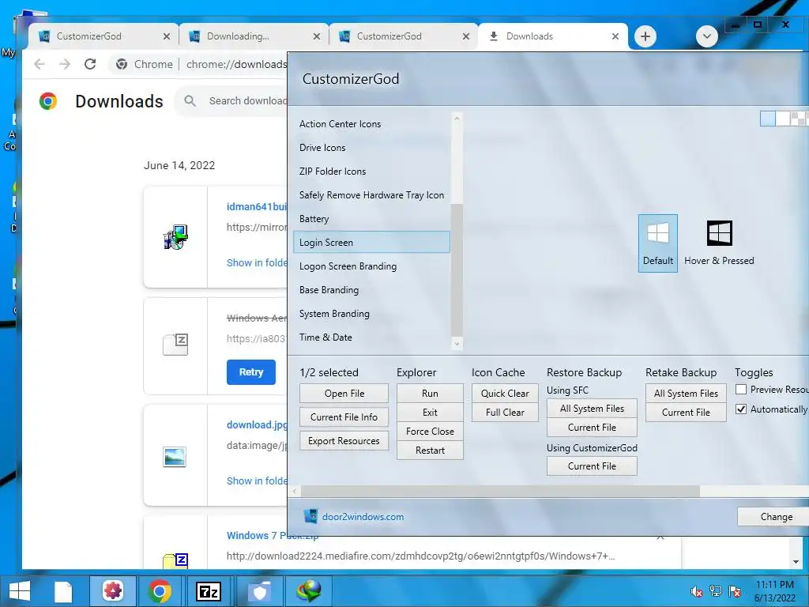Image resolution: width=809 pixels, height=607 pixels.
Task: Restore Current File using SFC
Action: click(x=592, y=428)
